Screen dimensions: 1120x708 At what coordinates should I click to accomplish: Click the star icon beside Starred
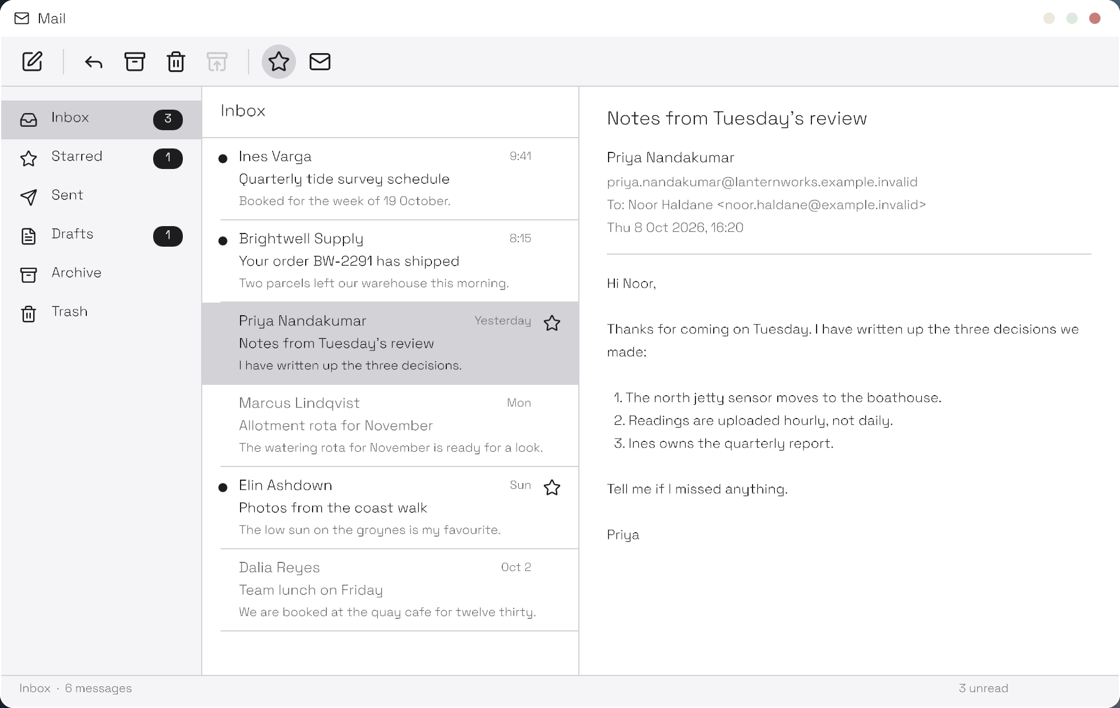pos(29,158)
